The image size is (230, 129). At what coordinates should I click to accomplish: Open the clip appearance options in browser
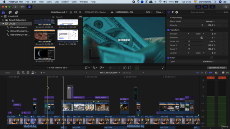click(x=75, y=12)
